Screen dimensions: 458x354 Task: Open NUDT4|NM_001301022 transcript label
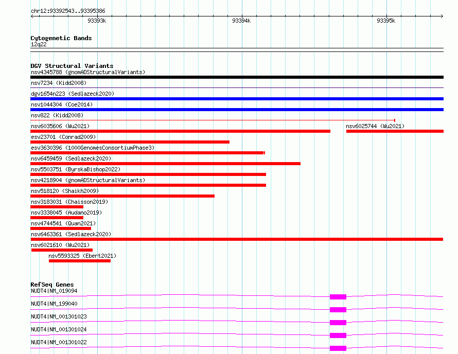[x=59, y=342]
